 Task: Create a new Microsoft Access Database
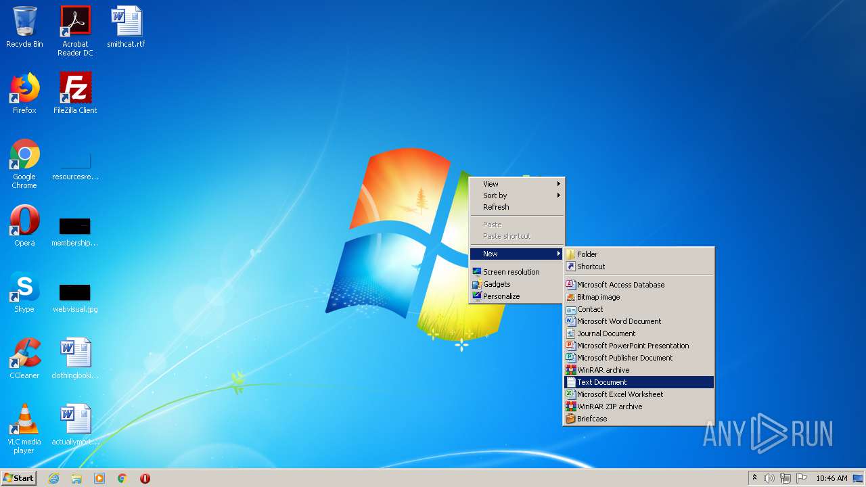tap(639, 285)
